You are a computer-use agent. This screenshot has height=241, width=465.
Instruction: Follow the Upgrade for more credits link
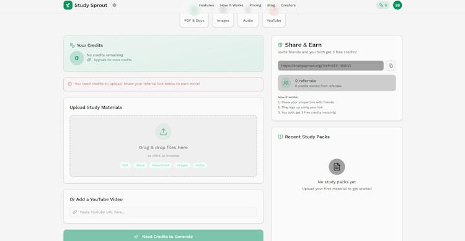[x=113, y=60]
